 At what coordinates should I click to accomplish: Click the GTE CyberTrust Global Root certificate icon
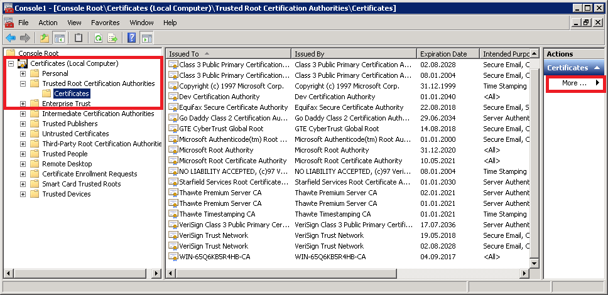[173, 129]
